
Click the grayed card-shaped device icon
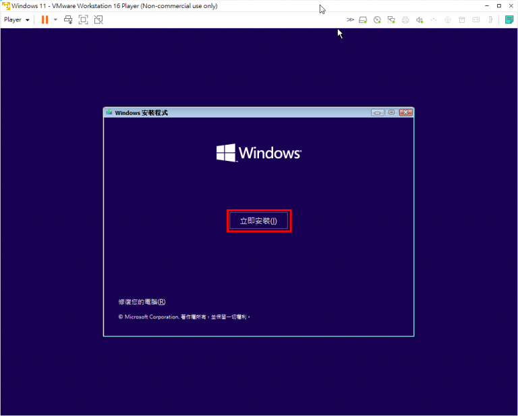(x=476, y=20)
